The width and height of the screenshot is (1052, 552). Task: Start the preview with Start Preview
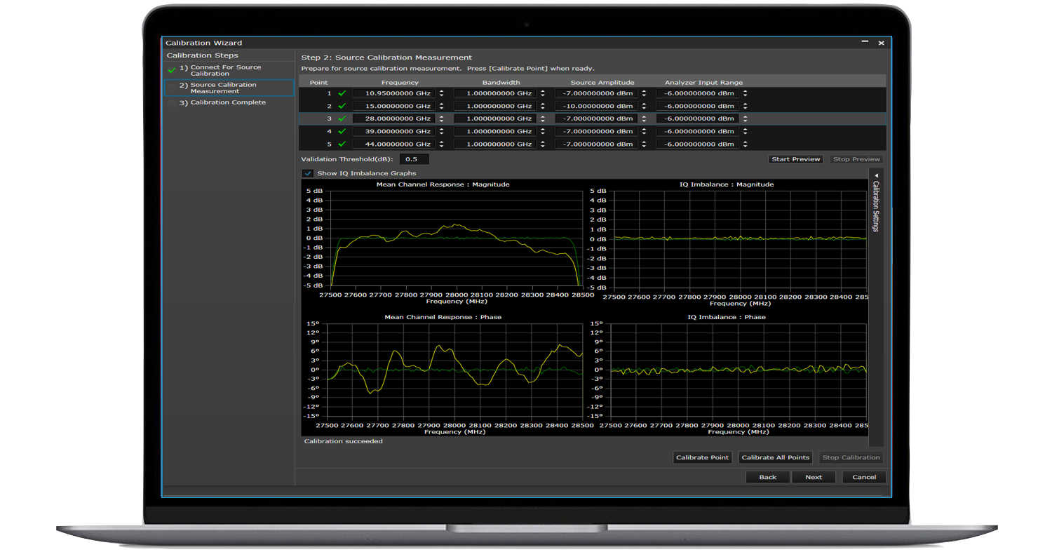pyautogui.click(x=795, y=159)
